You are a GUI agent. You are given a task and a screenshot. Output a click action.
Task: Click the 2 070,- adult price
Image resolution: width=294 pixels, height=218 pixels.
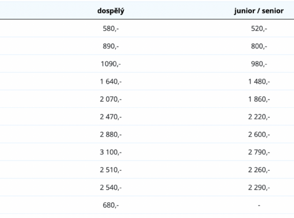[x=111, y=99]
